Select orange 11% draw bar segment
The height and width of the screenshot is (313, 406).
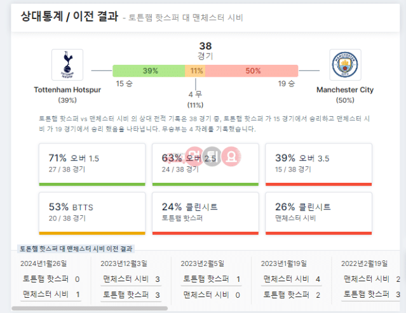point(195,70)
